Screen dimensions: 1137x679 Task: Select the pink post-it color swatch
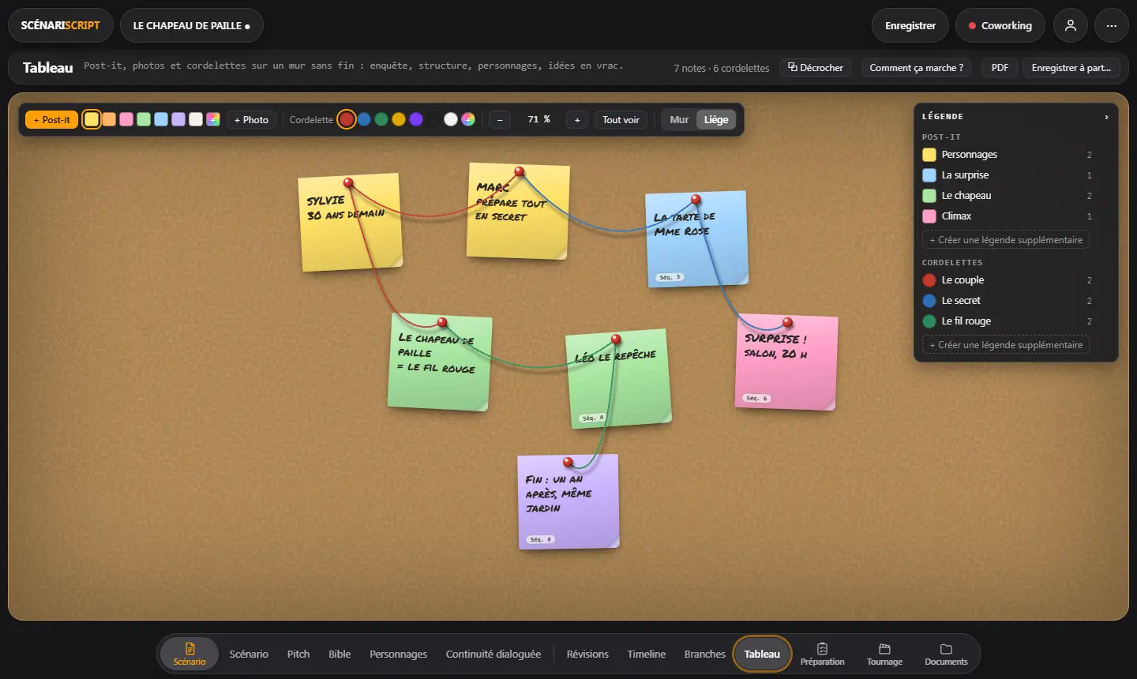point(126,119)
